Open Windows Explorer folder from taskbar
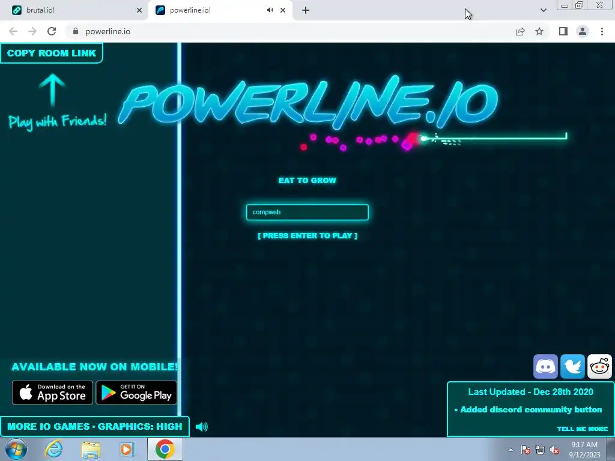Image resolution: width=615 pixels, height=461 pixels. pyautogui.click(x=91, y=449)
